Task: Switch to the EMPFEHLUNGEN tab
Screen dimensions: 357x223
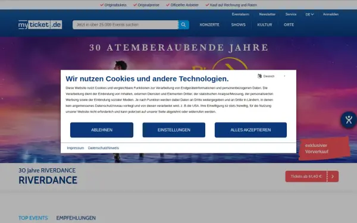Action: pos(76,218)
